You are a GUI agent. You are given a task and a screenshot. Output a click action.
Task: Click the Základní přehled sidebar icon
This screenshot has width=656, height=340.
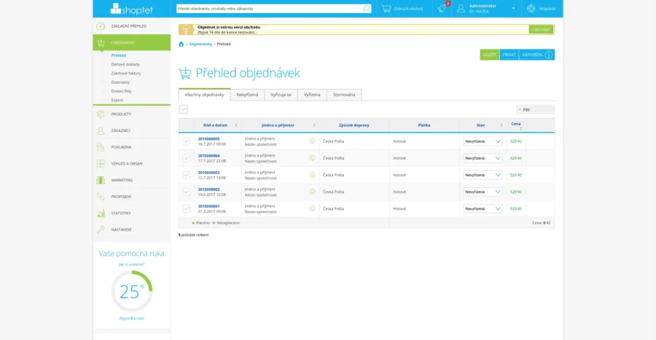pyautogui.click(x=101, y=26)
